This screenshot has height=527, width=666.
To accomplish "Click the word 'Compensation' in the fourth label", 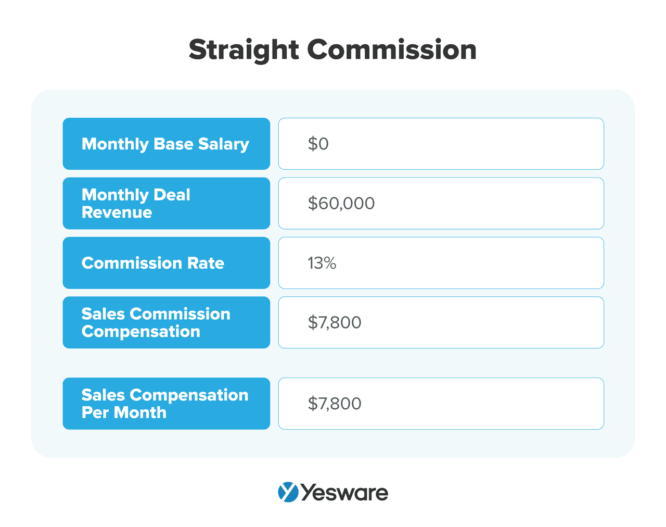I will click(141, 332).
